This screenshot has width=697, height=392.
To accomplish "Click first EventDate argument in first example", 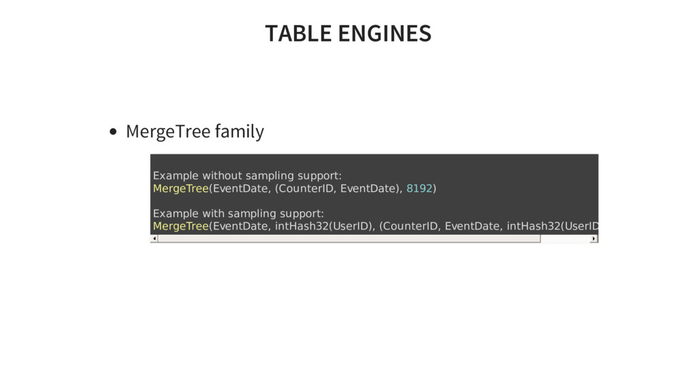I will (240, 189).
